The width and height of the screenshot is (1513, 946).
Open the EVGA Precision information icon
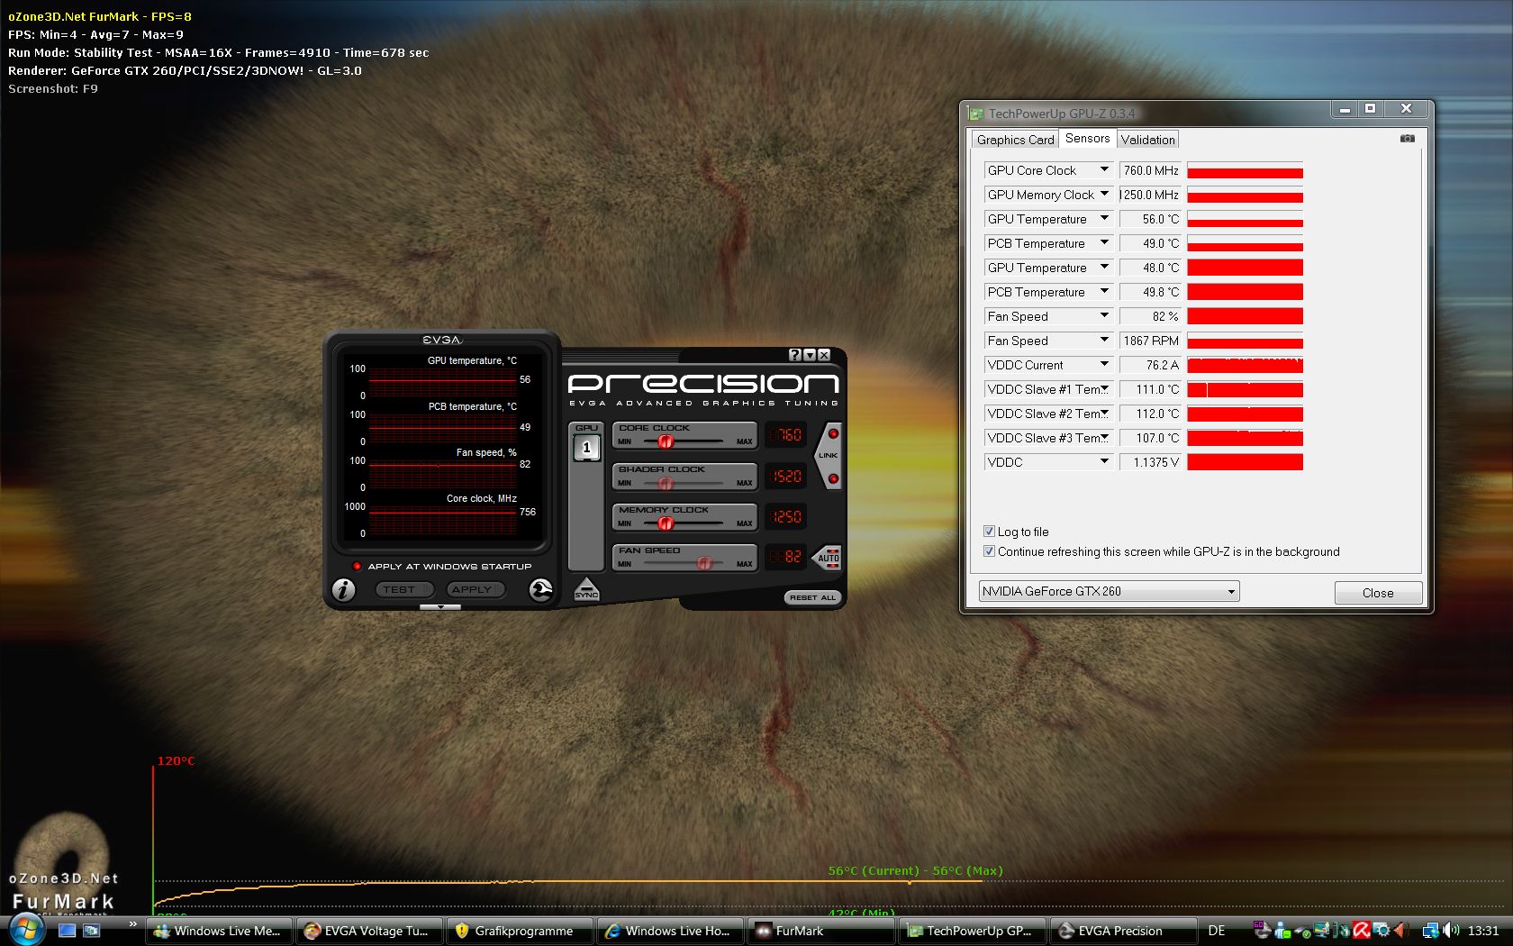[x=343, y=589]
